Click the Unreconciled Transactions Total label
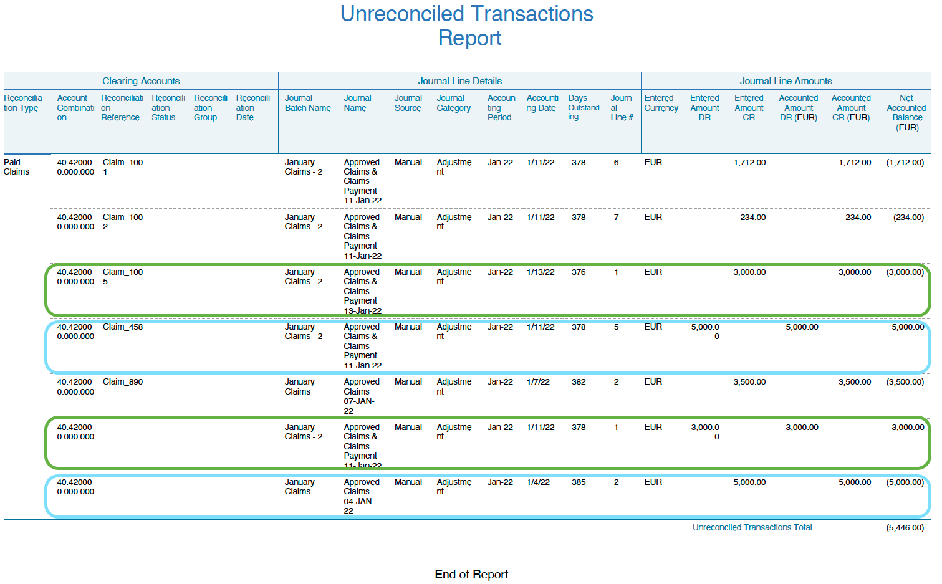 coord(752,527)
